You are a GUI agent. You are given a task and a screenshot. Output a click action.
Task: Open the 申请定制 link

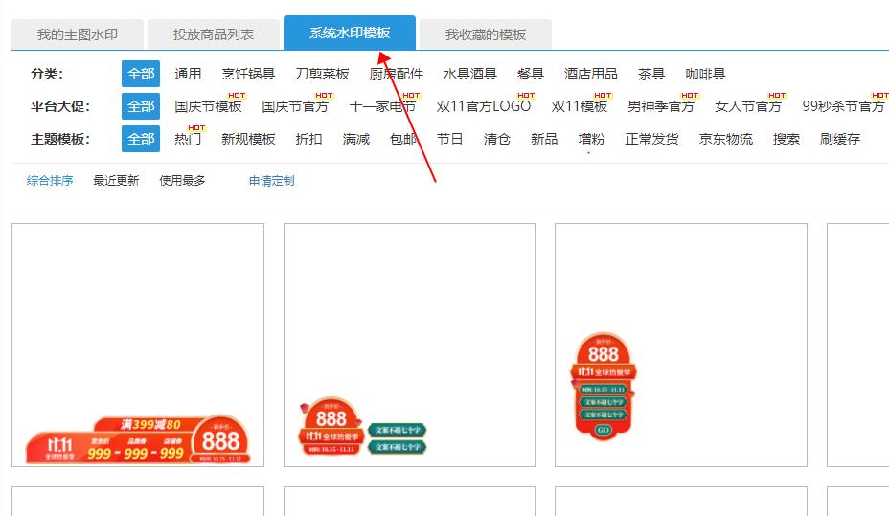point(271,181)
